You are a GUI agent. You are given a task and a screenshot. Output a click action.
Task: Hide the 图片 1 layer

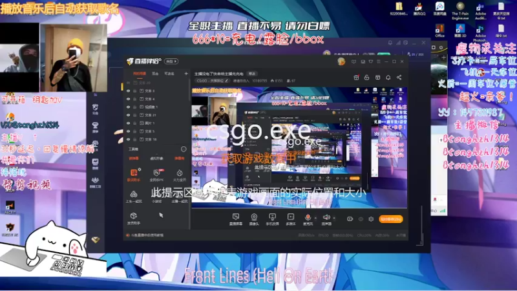tap(128, 123)
